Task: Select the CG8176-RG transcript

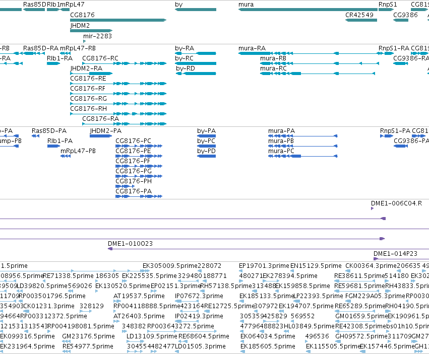Action: (118, 104)
